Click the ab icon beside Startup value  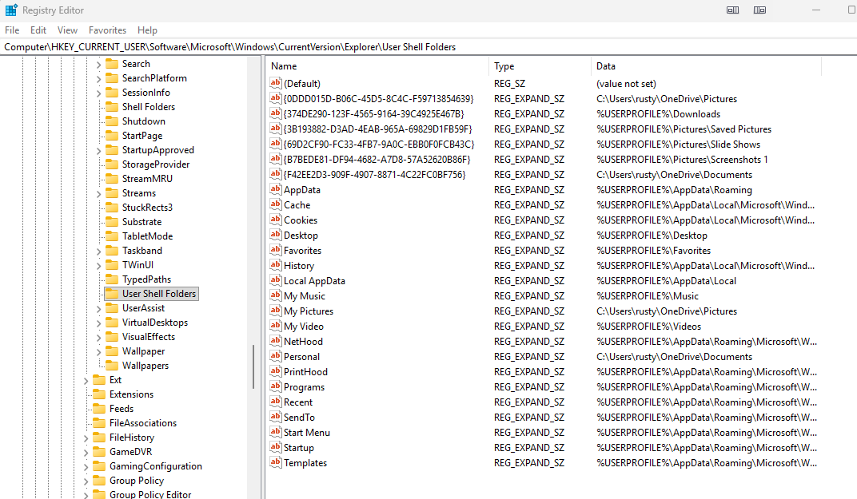coord(276,447)
